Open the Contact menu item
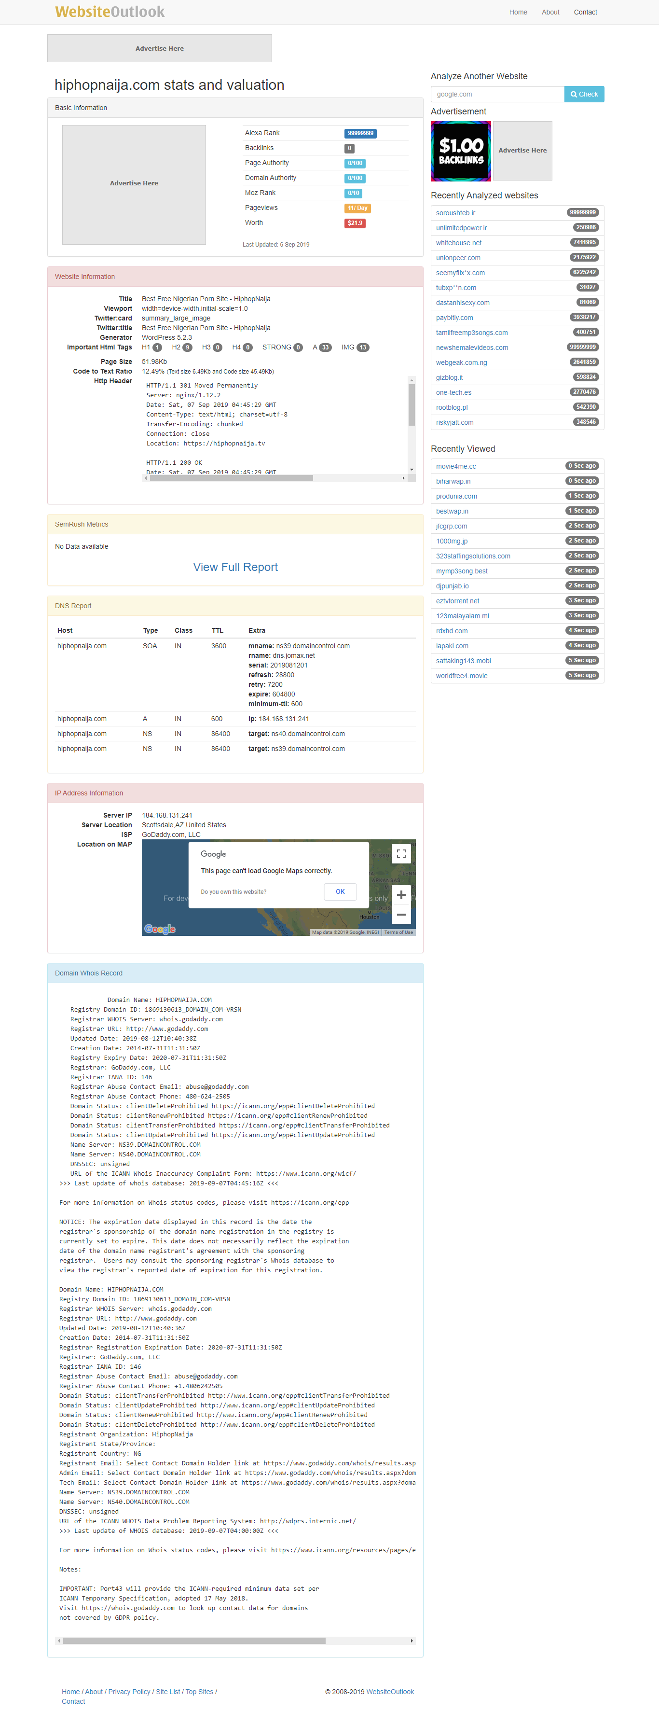This screenshot has height=1711, width=659. click(x=585, y=12)
